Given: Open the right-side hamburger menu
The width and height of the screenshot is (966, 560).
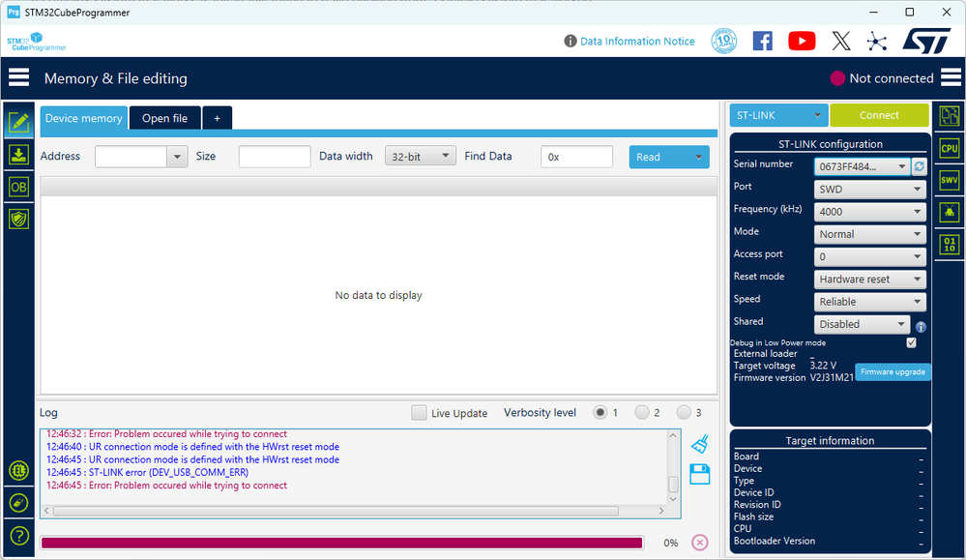Looking at the screenshot, I should point(951,77).
